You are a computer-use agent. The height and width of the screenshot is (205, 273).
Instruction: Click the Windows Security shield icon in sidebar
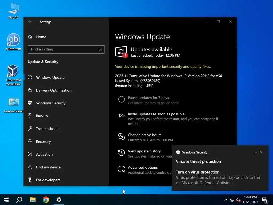point(30,103)
